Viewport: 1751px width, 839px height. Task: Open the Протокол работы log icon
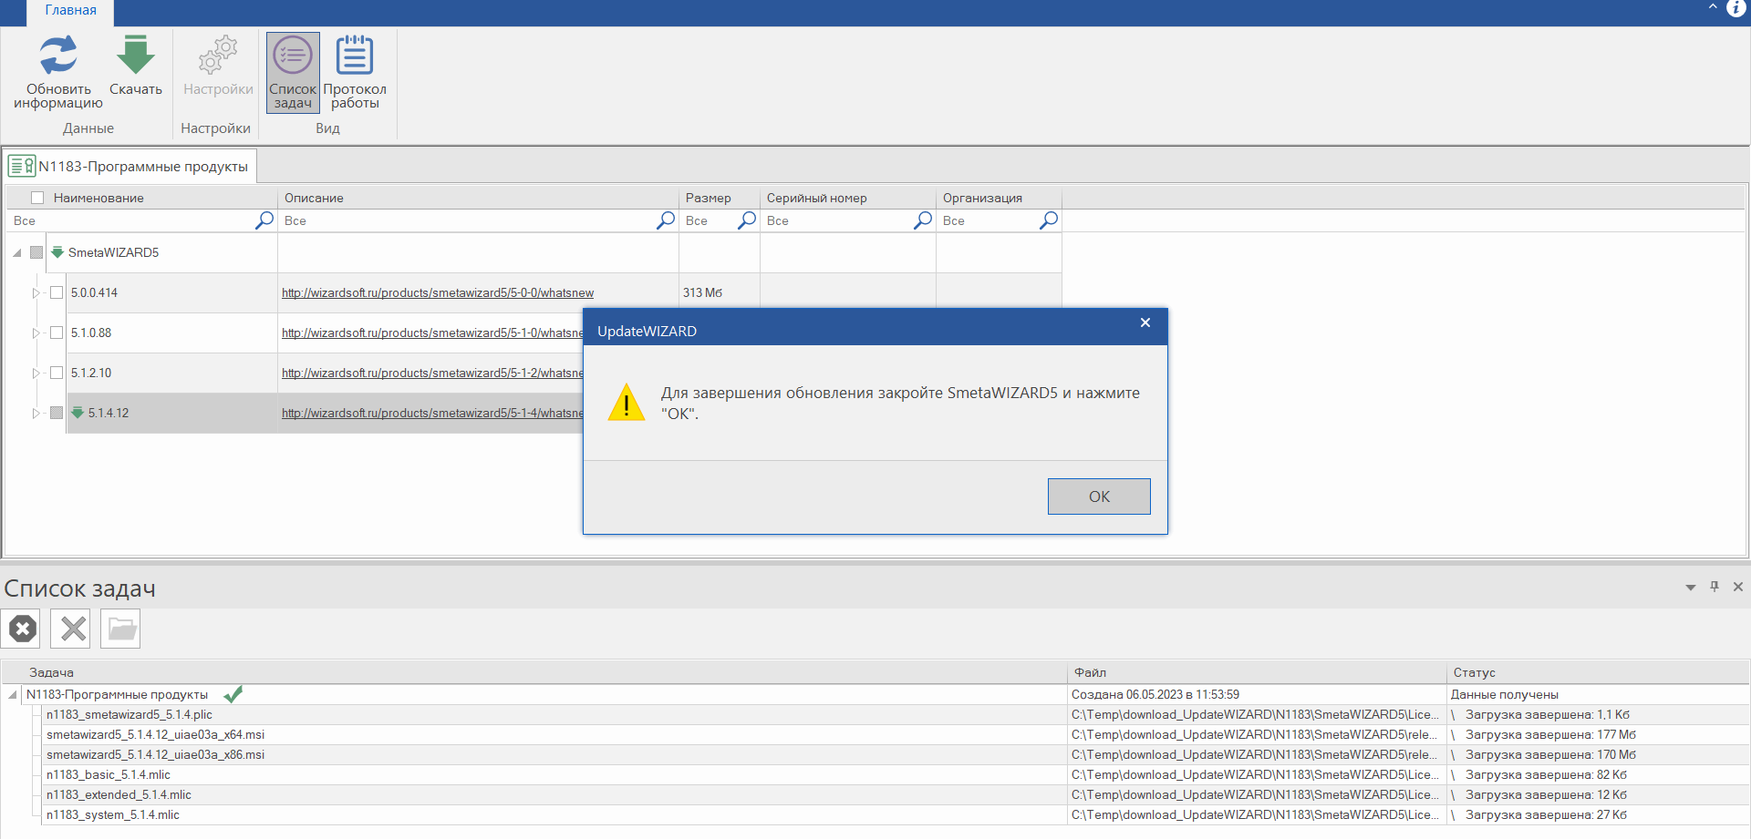[355, 55]
